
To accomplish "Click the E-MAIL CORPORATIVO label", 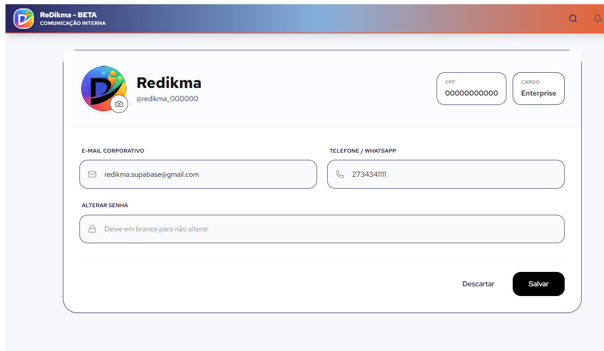I will click(x=113, y=151).
